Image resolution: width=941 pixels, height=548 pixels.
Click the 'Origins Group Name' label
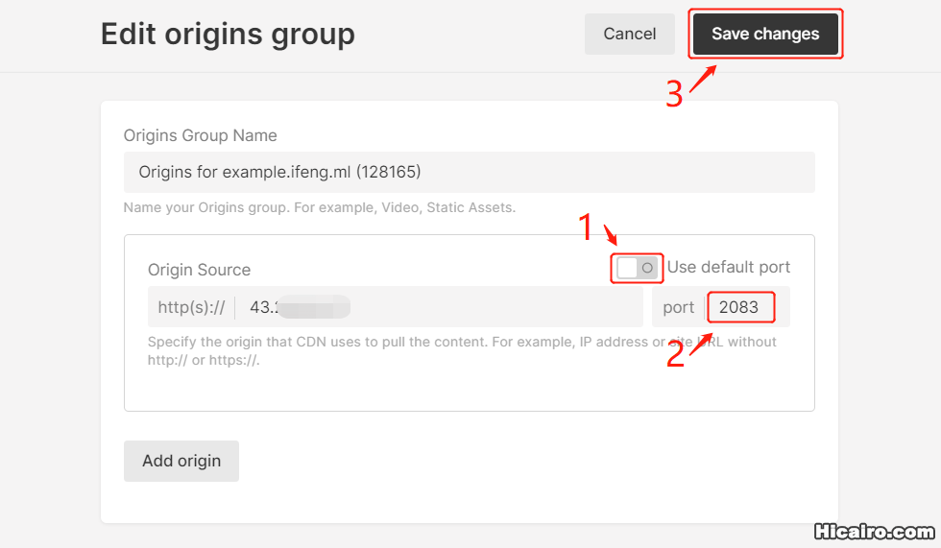[x=201, y=135]
